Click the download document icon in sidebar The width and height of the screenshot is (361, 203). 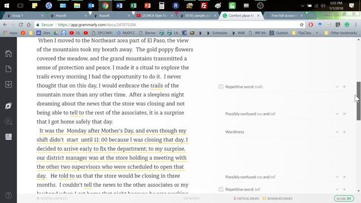pyautogui.click(x=8, y=84)
